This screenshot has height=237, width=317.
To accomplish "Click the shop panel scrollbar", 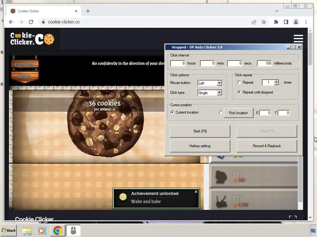I will coord(300,179).
